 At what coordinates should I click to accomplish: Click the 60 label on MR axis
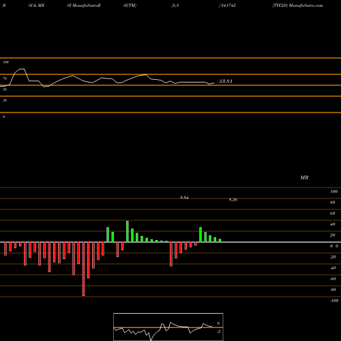pyautogui.click(x=333, y=213)
